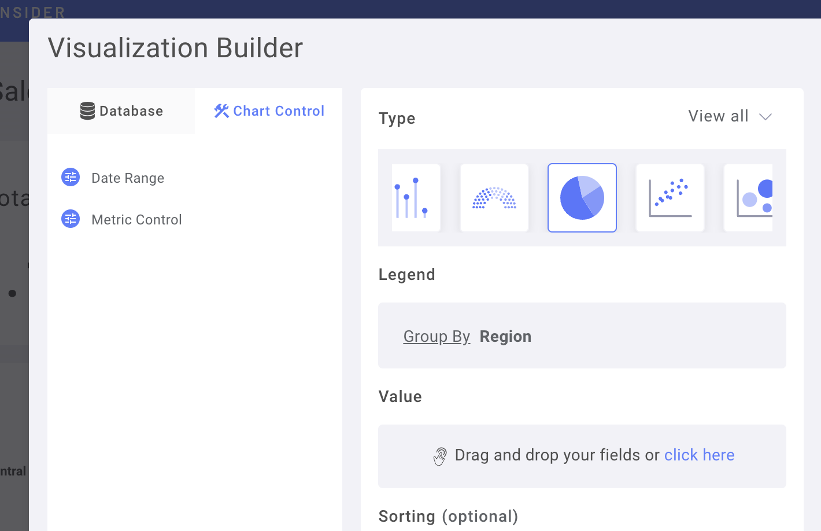The image size is (821, 531).
Task: Open the Group By field selector
Action: (x=437, y=336)
